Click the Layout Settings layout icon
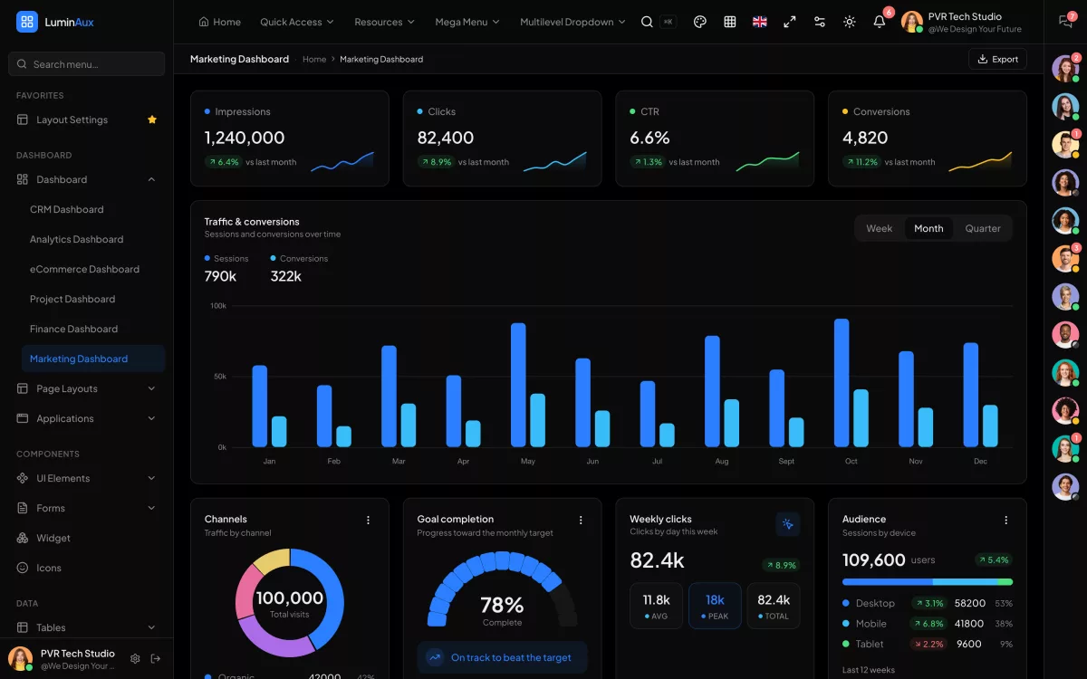The height and width of the screenshot is (679, 1087). point(23,120)
